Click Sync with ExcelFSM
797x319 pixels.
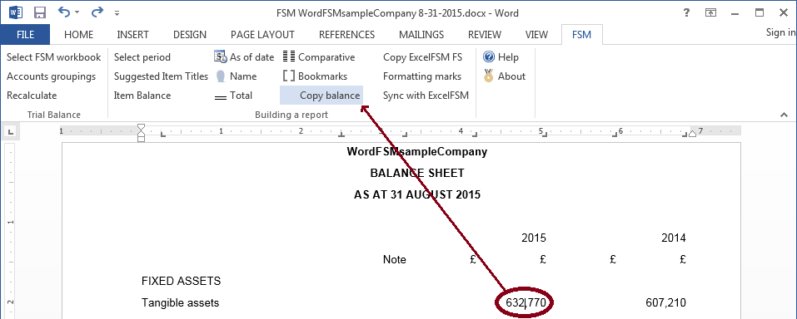426,96
